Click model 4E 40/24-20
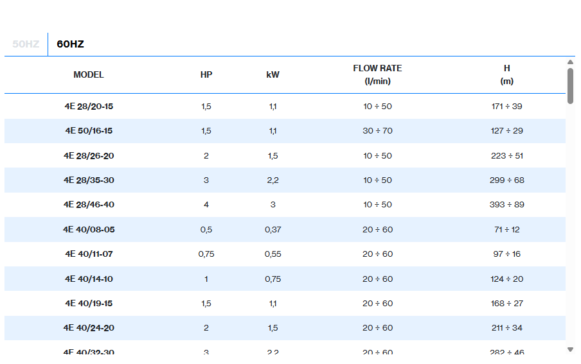Viewport: 581px width, 364px height. [x=89, y=328]
